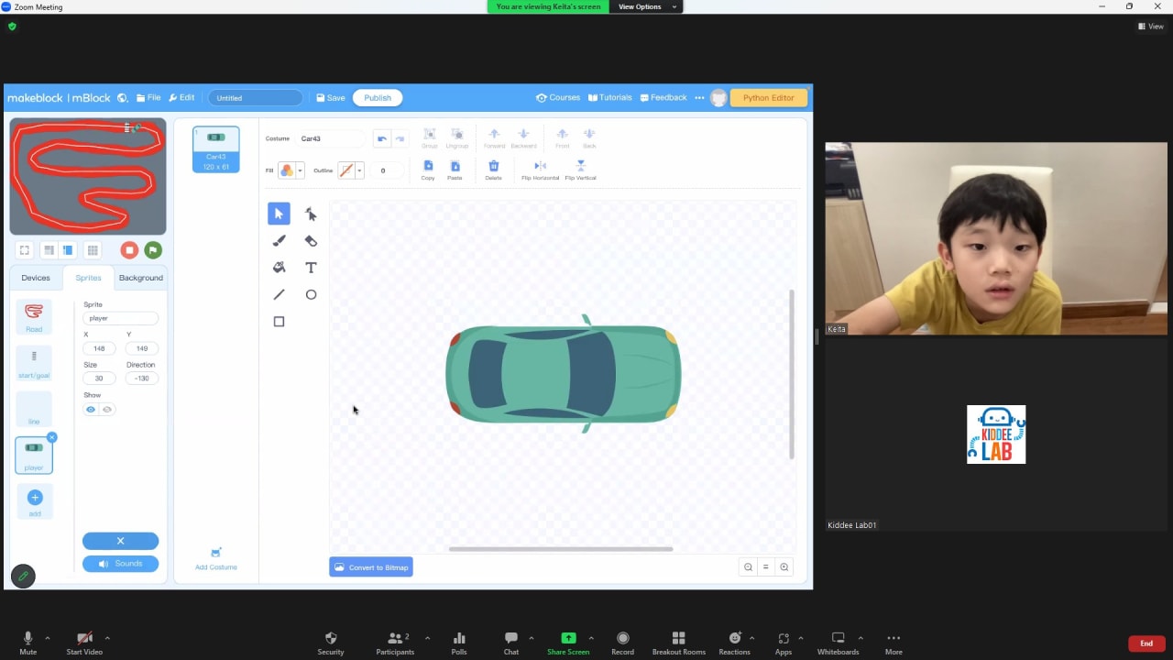Click the costume name field Car43
This screenshot has width=1173, height=660.
331,138
